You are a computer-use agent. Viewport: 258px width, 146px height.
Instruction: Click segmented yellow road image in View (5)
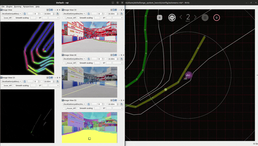[90, 127]
